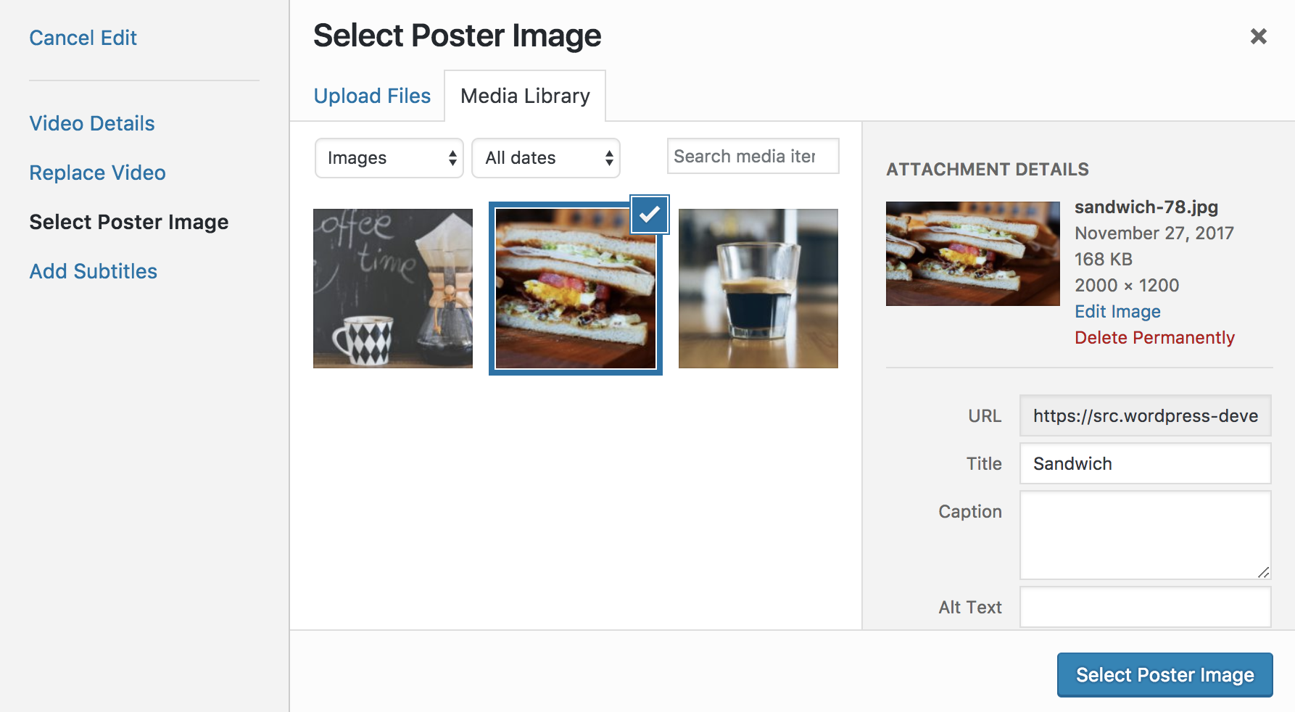The width and height of the screenshot is (1295, 712).
Task: Click Cancel Edit link
Action: pyautogui.click(x=83, y=38)
